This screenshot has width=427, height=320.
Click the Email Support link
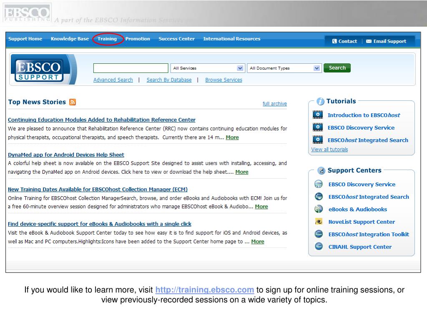[390, 41]
